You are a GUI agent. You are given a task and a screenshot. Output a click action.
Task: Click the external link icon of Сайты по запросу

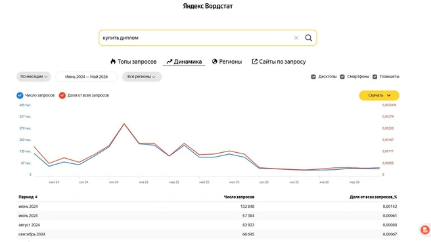254,62
